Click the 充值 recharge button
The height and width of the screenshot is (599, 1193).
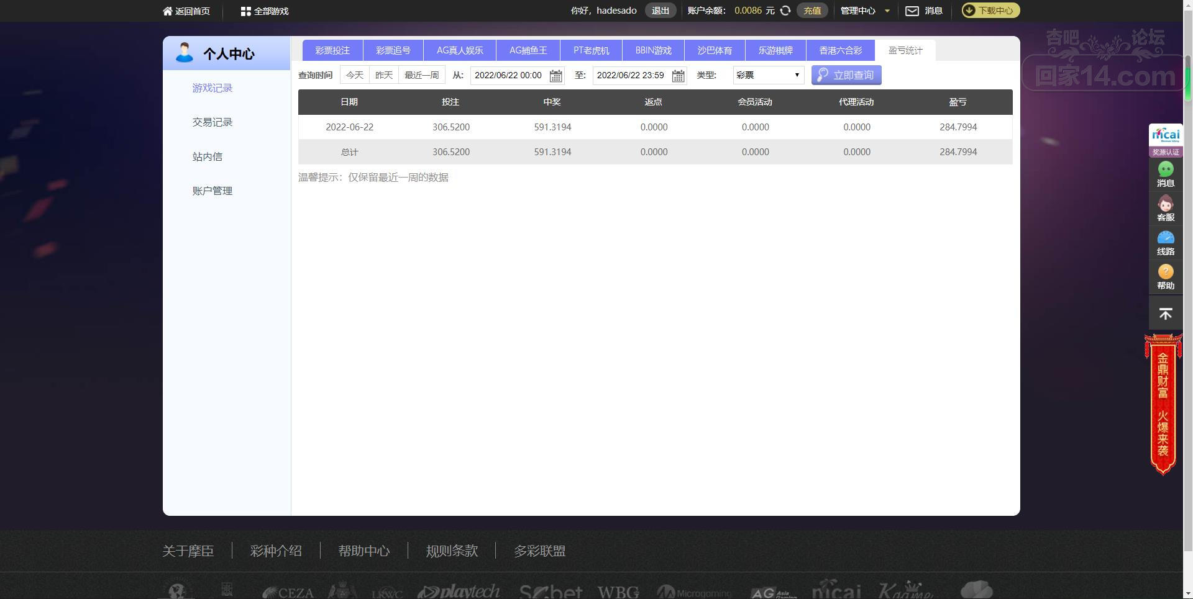click(x=812, y=11)
